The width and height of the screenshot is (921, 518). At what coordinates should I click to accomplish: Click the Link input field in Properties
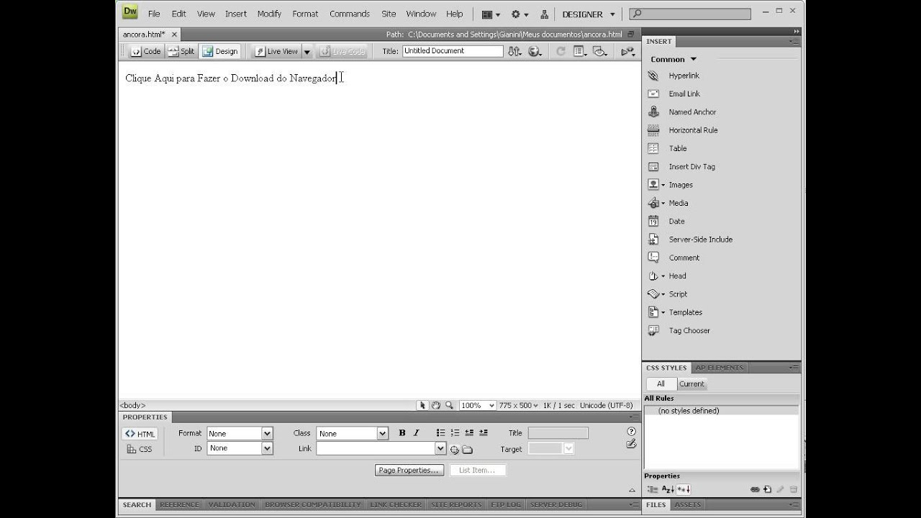click(x=376, y=448)
